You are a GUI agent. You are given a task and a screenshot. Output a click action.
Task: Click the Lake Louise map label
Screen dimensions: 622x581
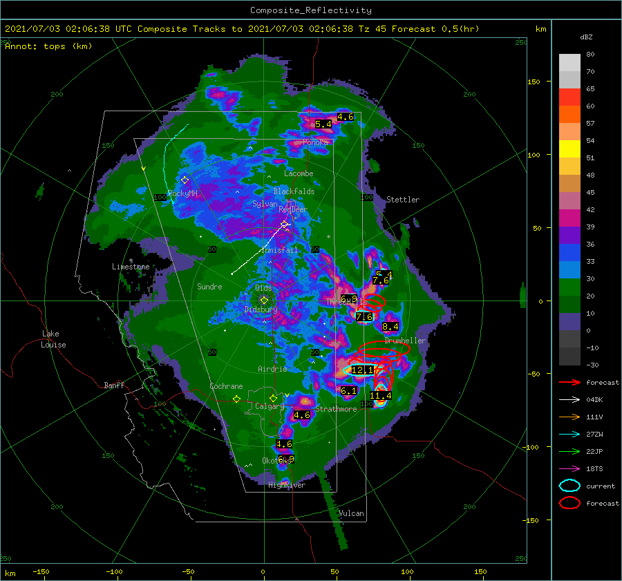(x=53, y=339)
